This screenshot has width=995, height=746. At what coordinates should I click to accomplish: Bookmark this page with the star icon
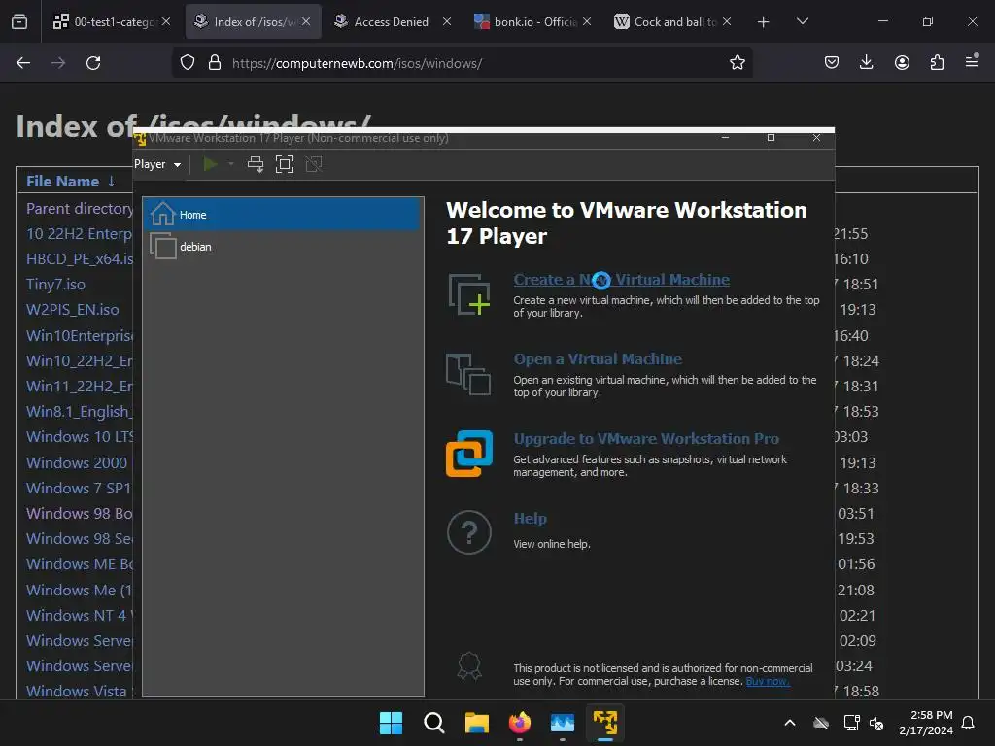(737, 63)
